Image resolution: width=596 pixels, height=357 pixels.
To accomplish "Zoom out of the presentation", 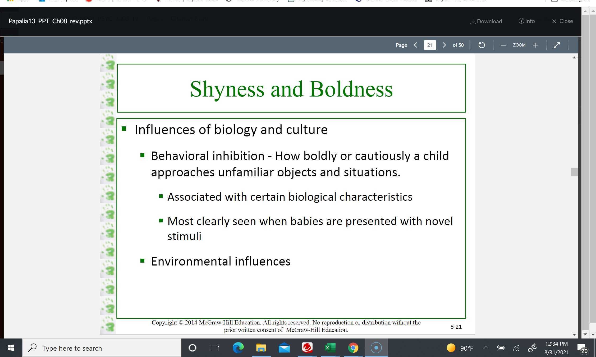I will (503, 45).
